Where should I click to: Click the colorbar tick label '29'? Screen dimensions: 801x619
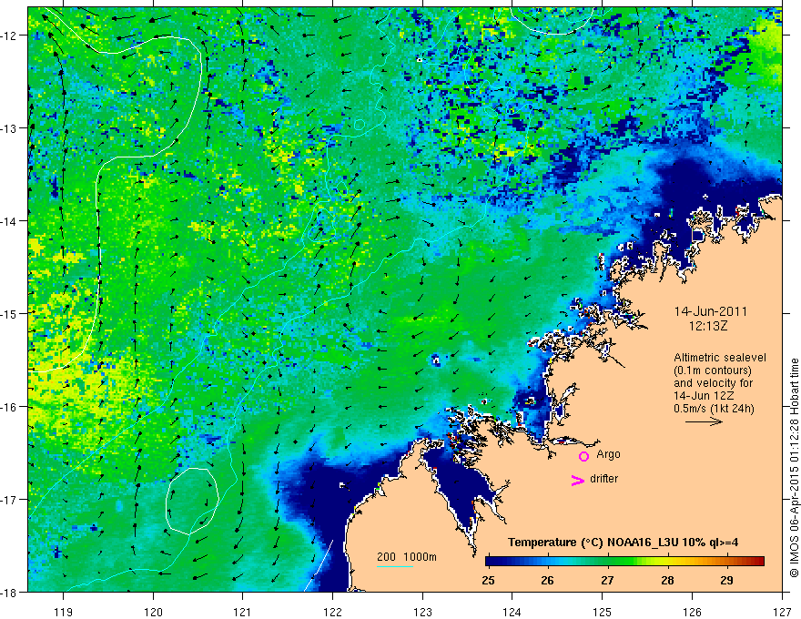(x=726, y=581)
